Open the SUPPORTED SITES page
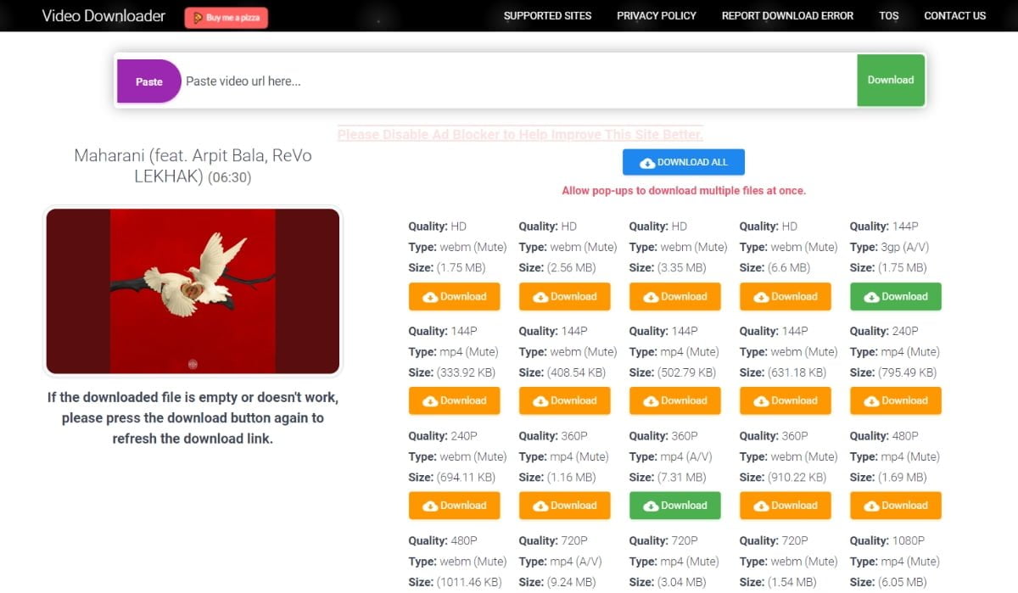Screen dimensions: 1018x593 (547, 15)
